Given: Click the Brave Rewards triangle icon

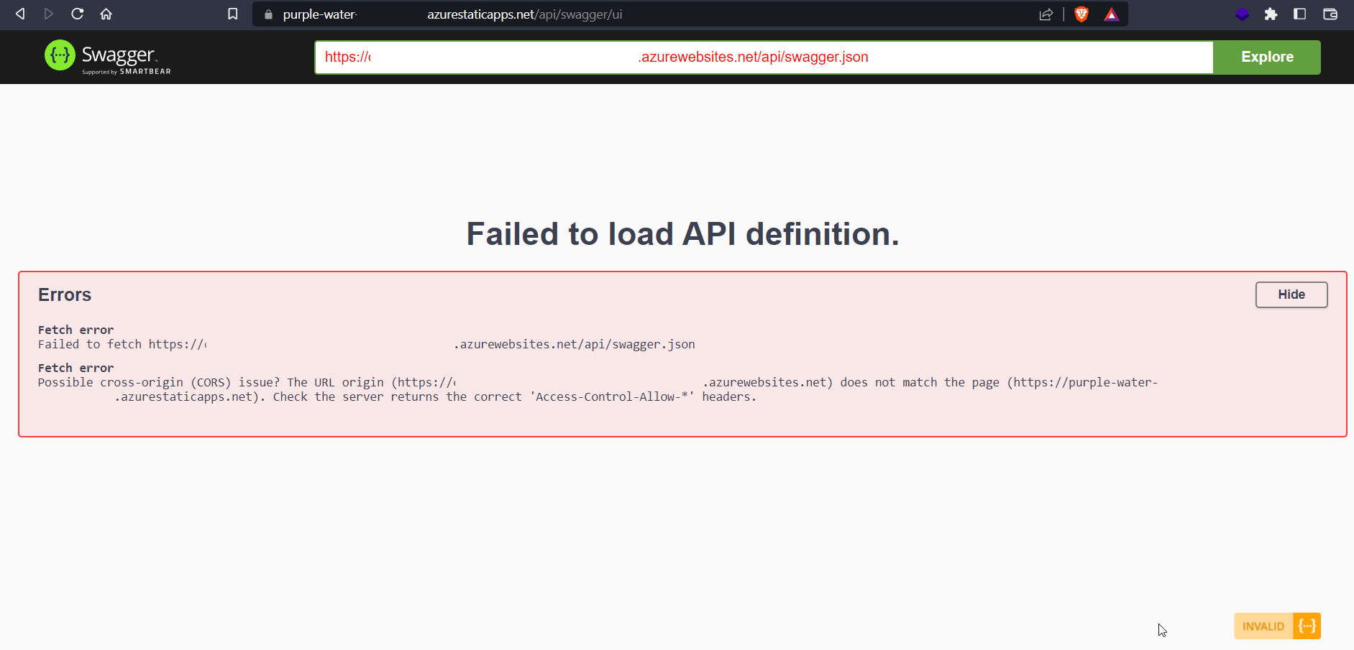Looking at the screenshot, I should coord(1111,14).
